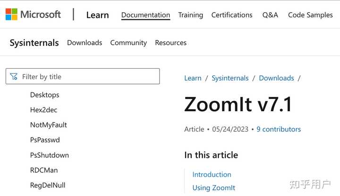The height and width of the screenshot is (196, 340).
Task: Focus the Filter by title field
Action: point(87,76)
